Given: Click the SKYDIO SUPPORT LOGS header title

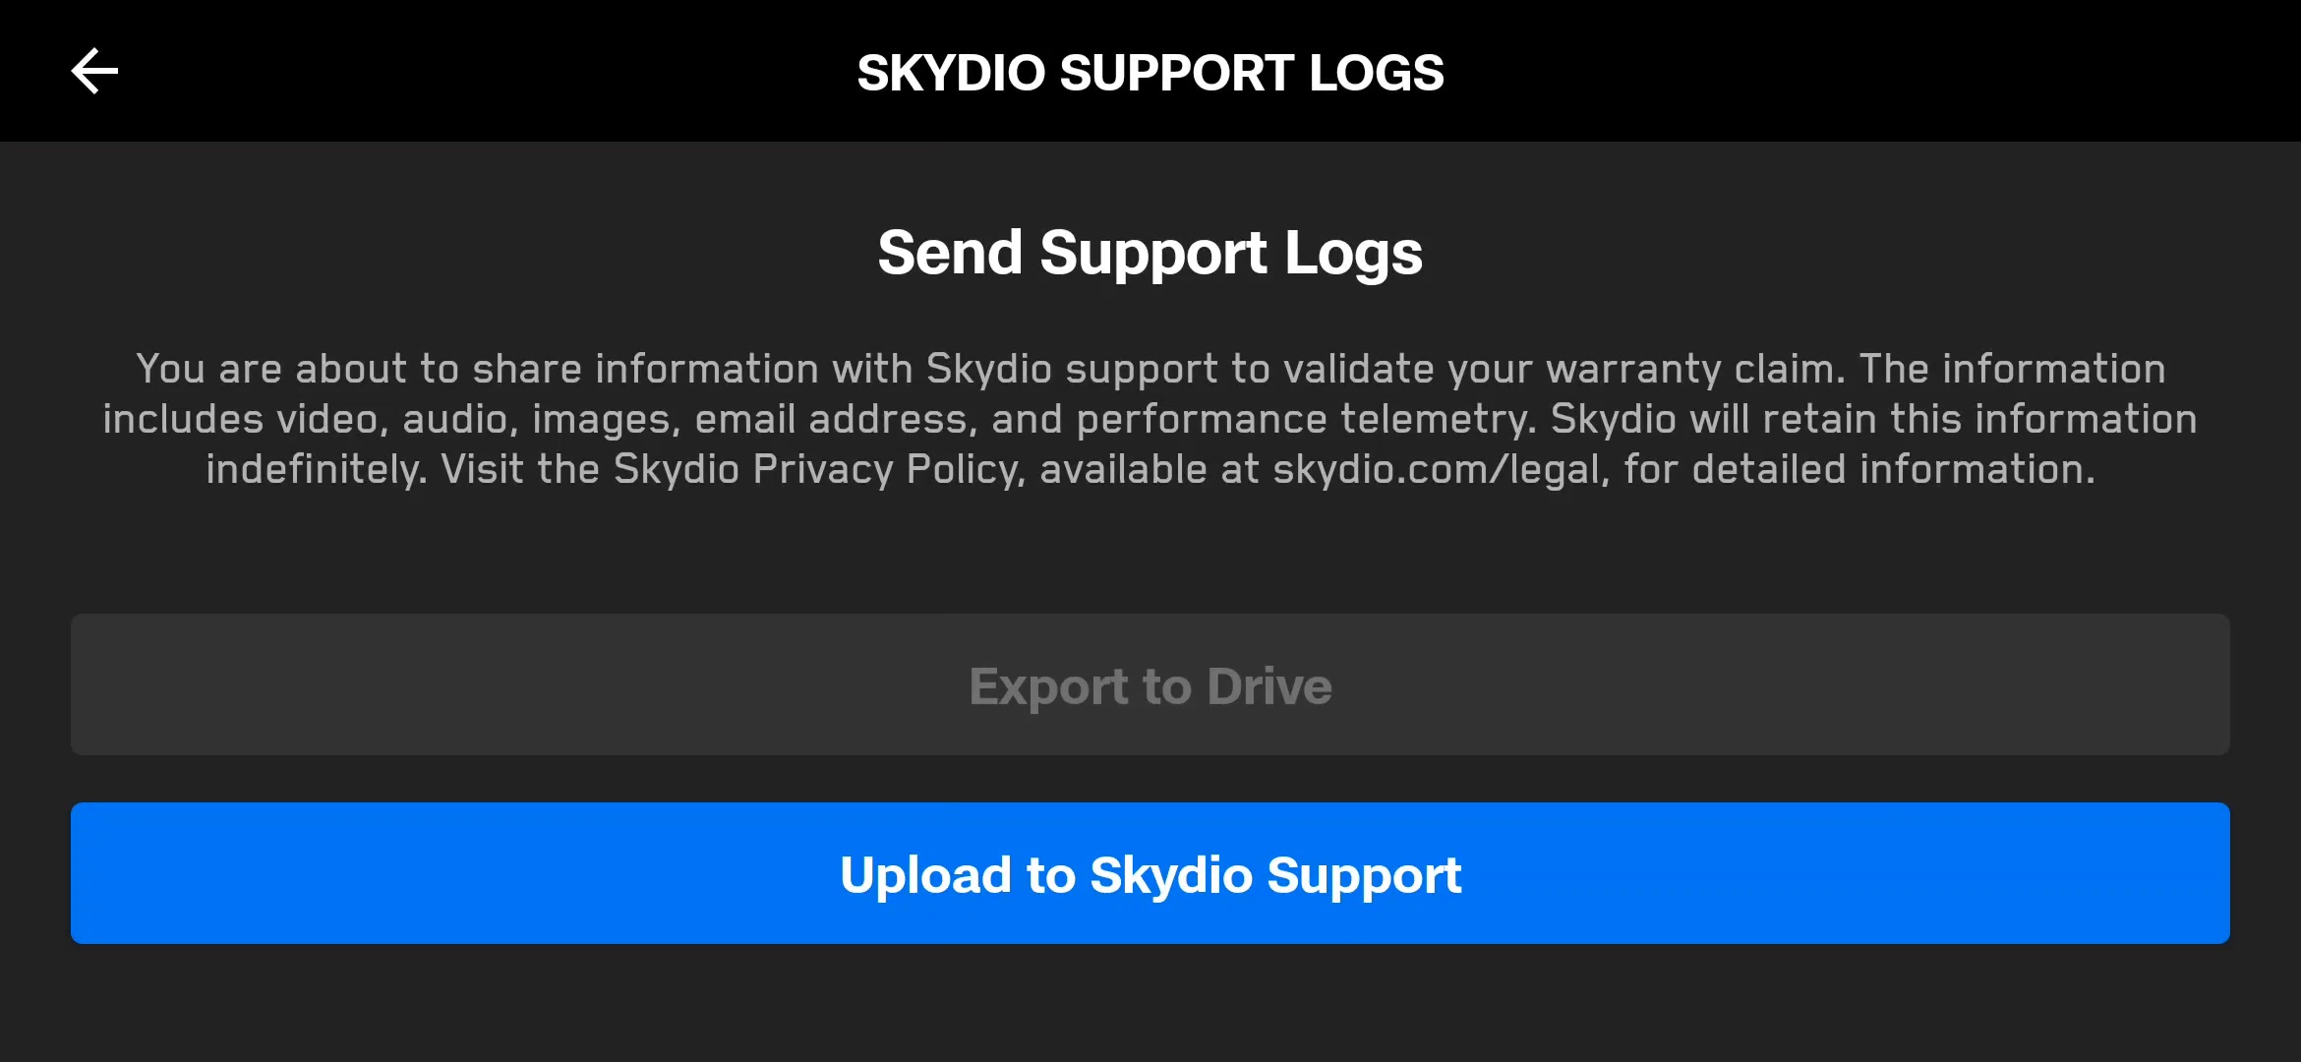Looking at the screenshot, I should click(1150, 73).
